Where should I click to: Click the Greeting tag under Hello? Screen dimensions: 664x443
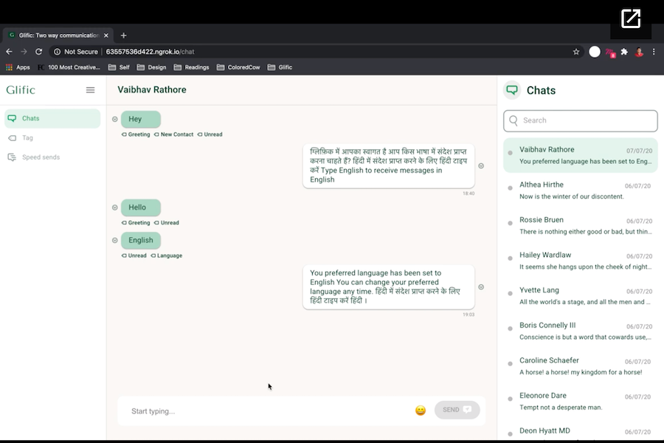tap(136, 222)
